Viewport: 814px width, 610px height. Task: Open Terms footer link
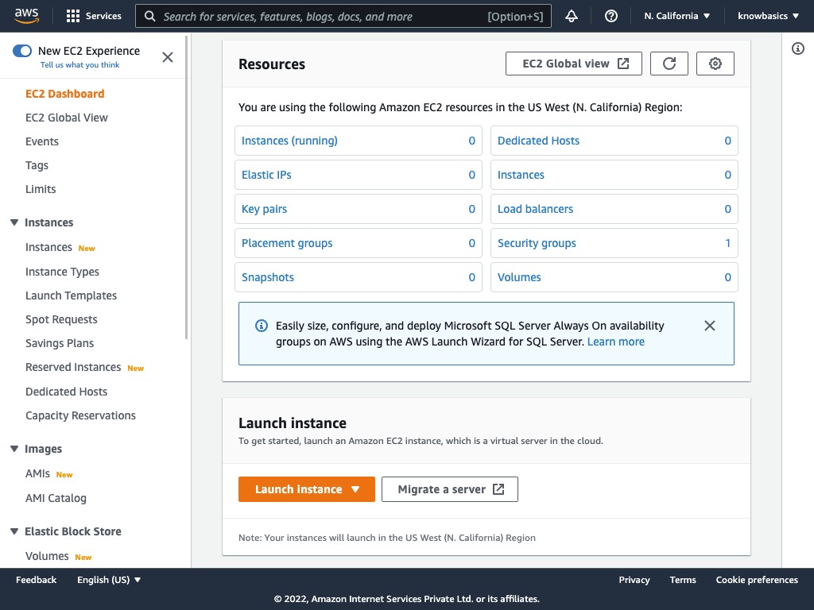click(683, 580)
